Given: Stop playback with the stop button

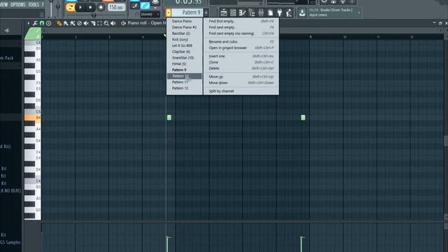Looking at the screenshot, I should 90,8.
